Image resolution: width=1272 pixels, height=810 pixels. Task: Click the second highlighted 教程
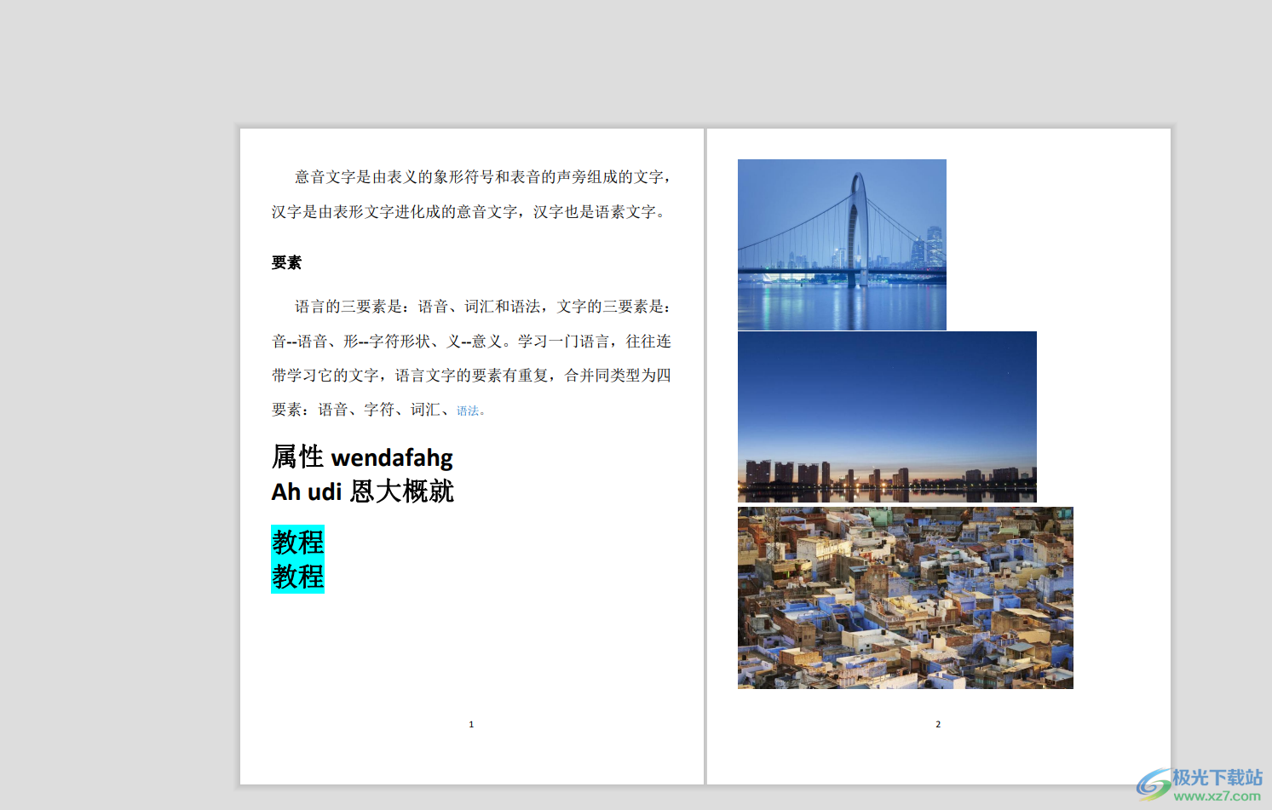coord(297,577)
